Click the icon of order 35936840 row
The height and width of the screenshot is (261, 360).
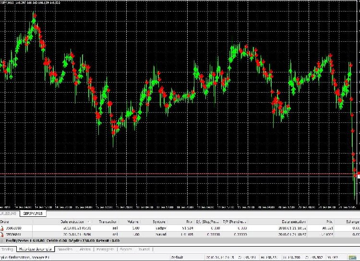pos(2,235)
